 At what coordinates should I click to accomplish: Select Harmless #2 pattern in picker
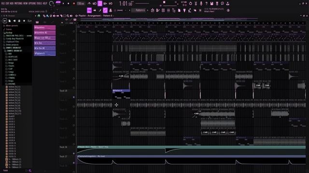45,33
